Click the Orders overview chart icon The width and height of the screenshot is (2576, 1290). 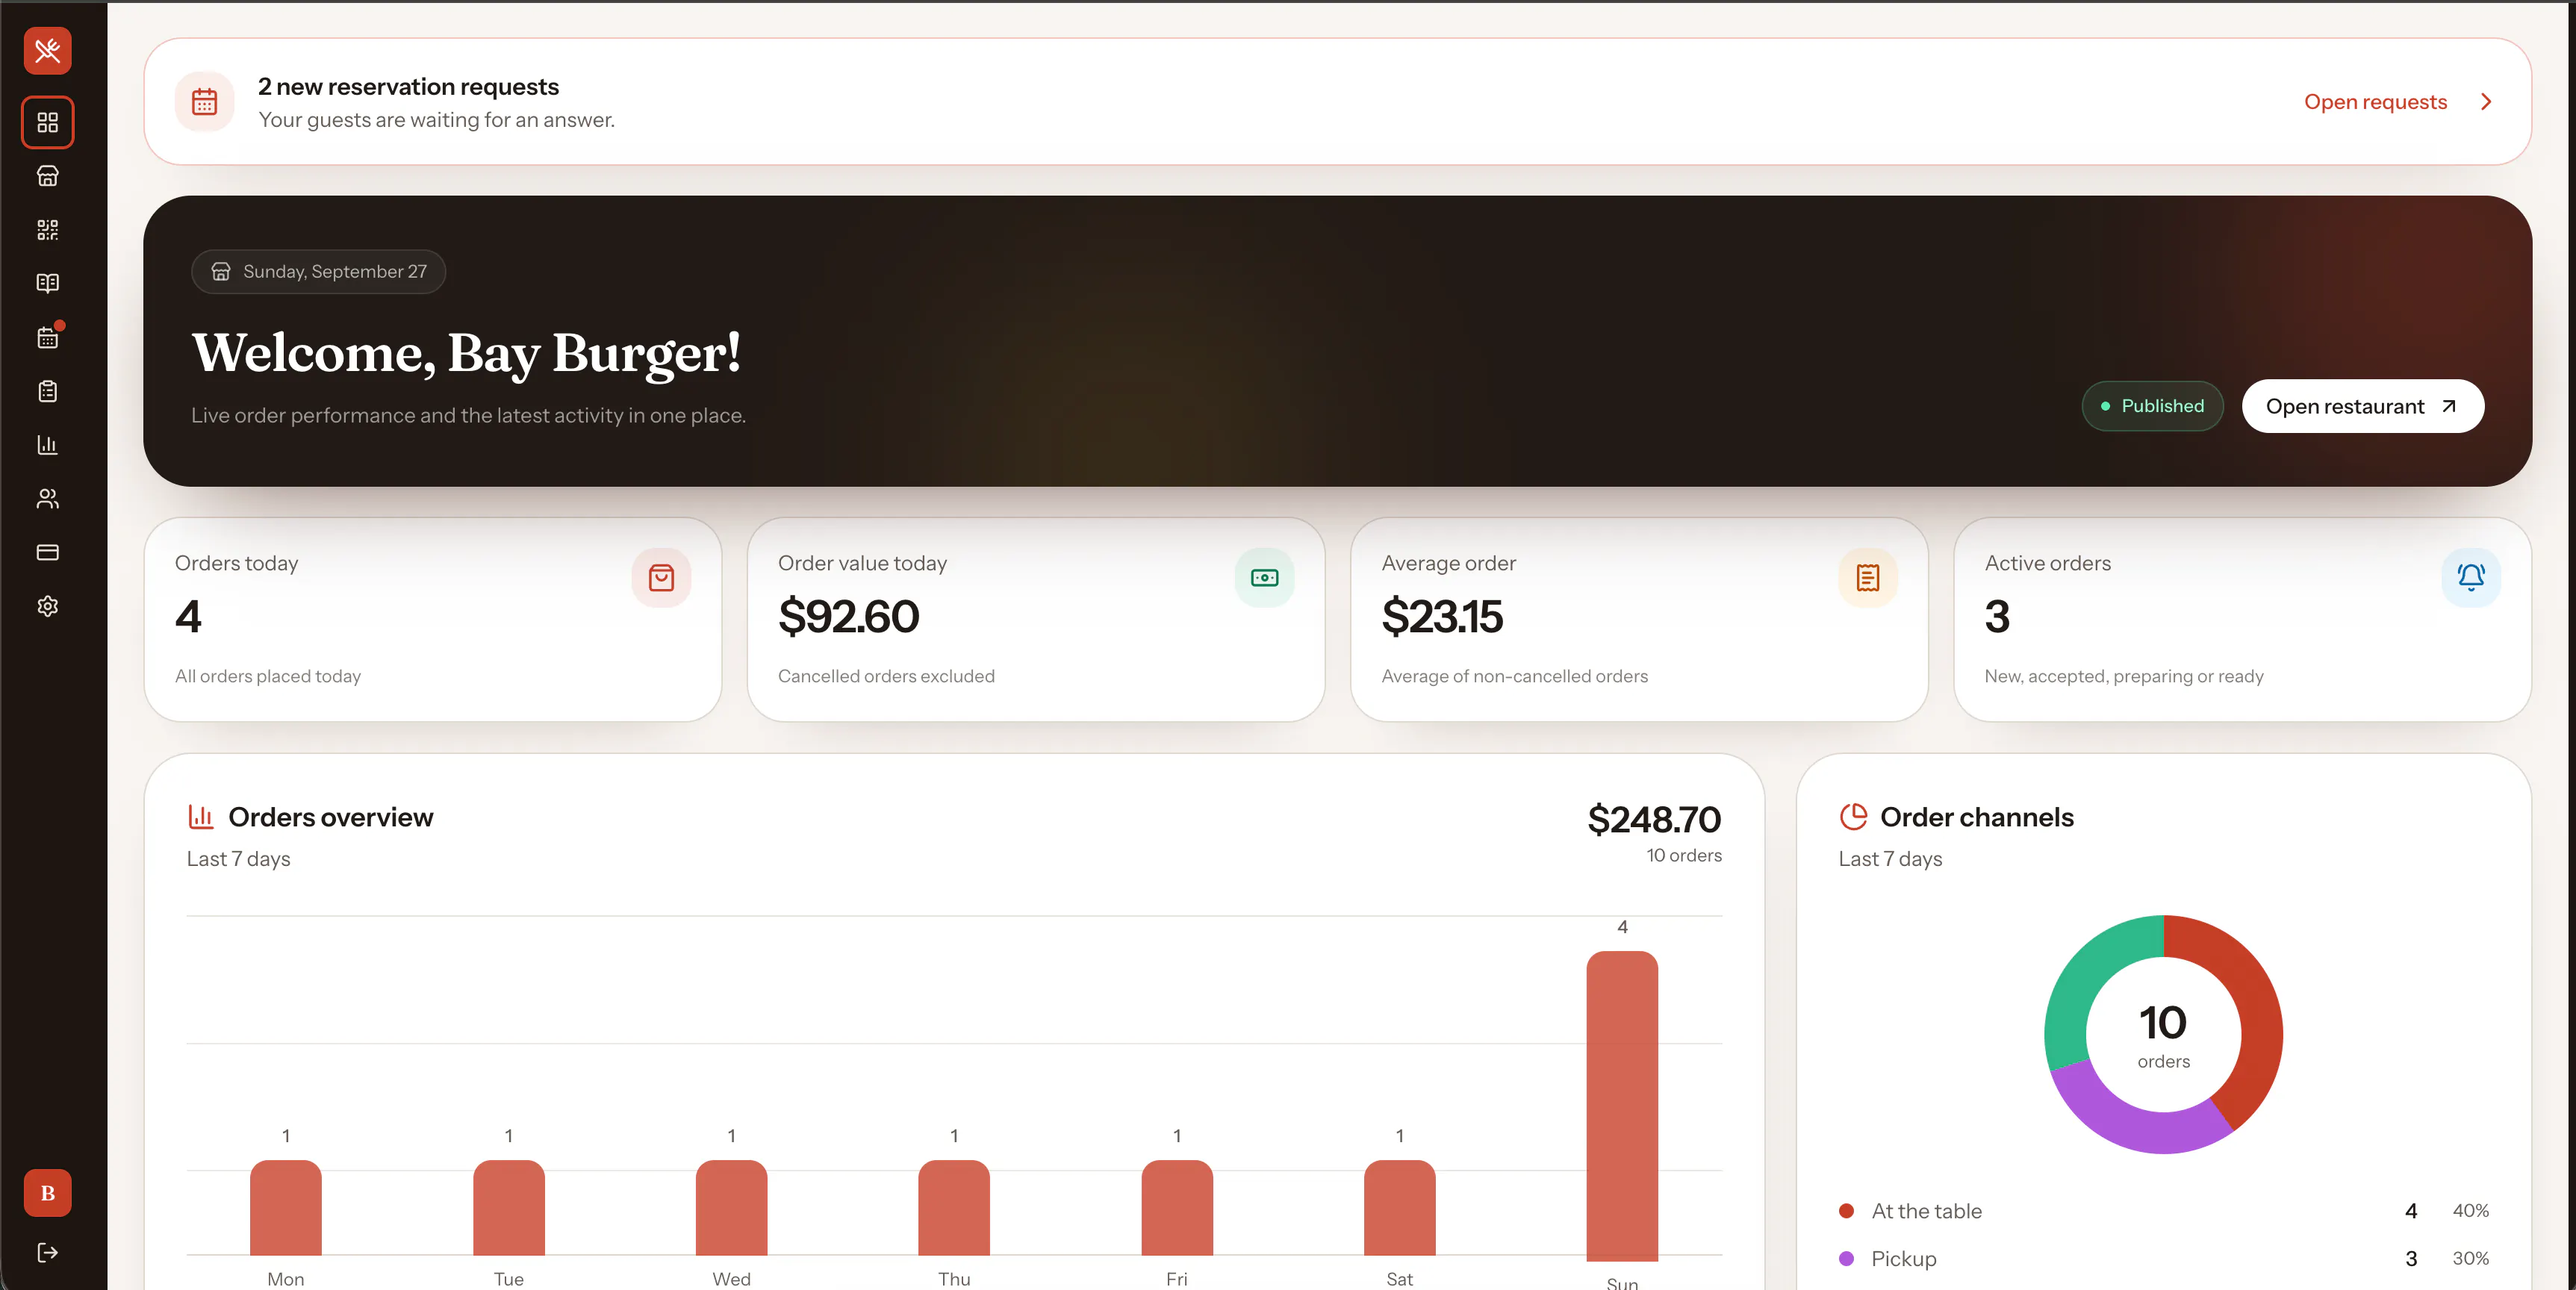pyautogui.click(x=201, y=817)
